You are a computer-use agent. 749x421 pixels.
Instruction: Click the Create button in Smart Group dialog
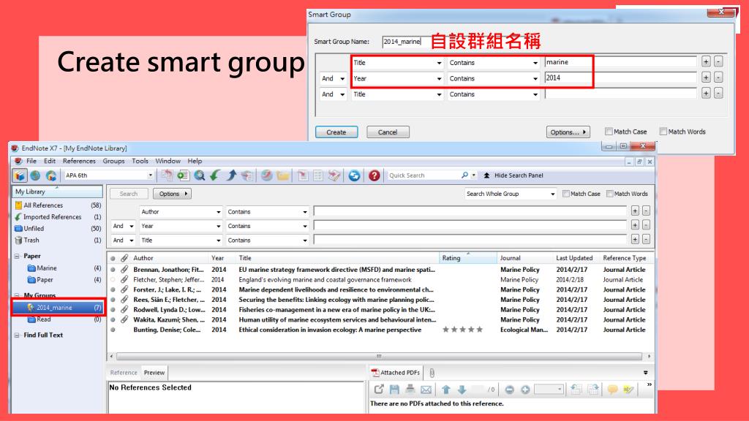click(336, 132)
